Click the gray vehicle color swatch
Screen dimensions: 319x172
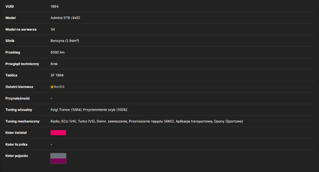pyautogui.click(x=58, y=156)
